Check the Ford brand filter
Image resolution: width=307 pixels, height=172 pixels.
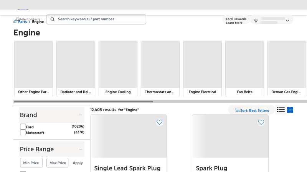click(x=23, y=127)
